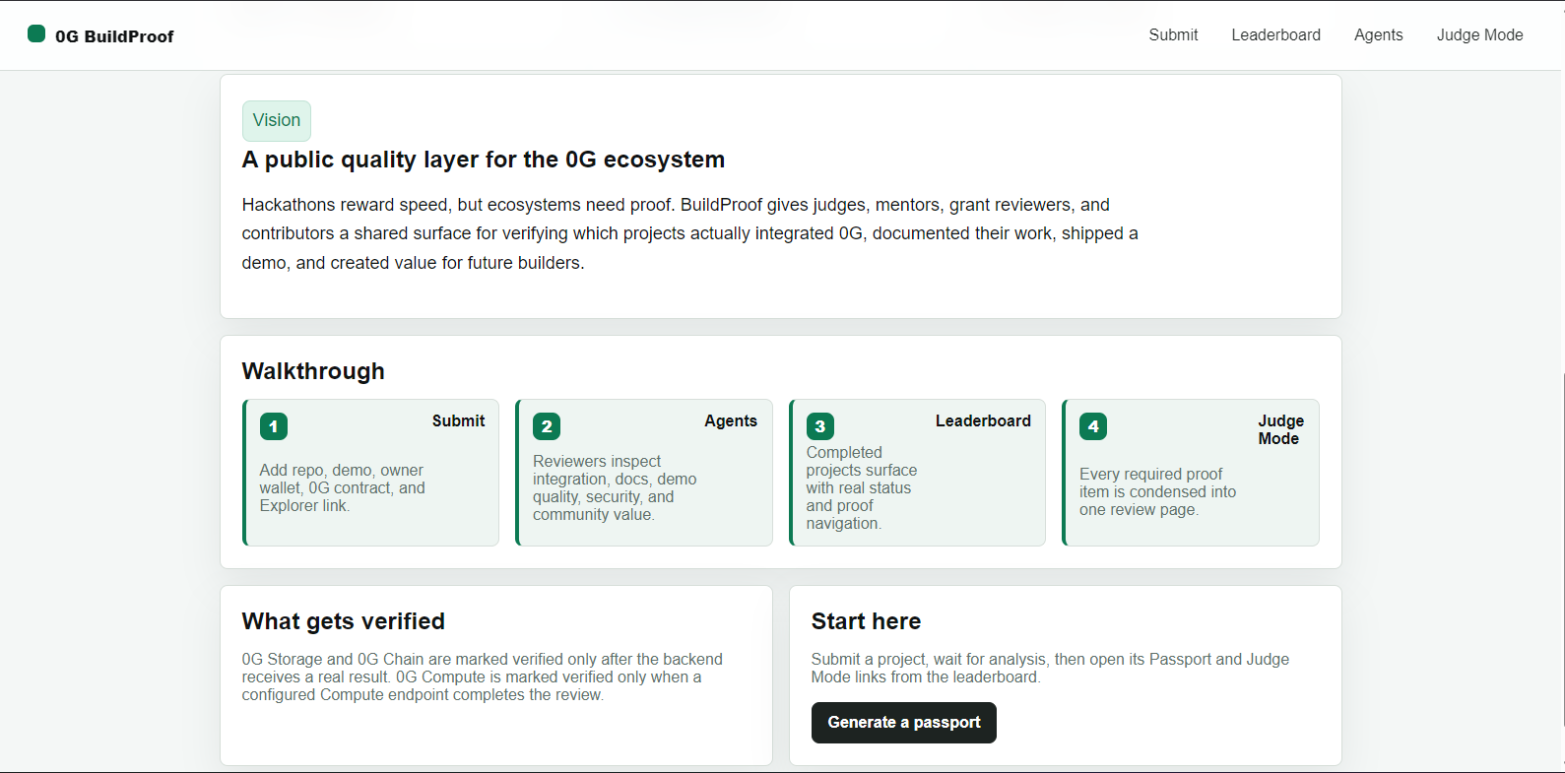Click the step 4 number badge

(x=1093, y=426)
